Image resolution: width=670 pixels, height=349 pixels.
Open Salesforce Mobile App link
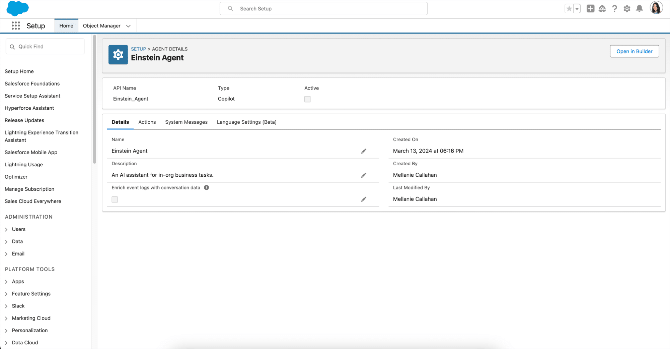click(31, 152)
